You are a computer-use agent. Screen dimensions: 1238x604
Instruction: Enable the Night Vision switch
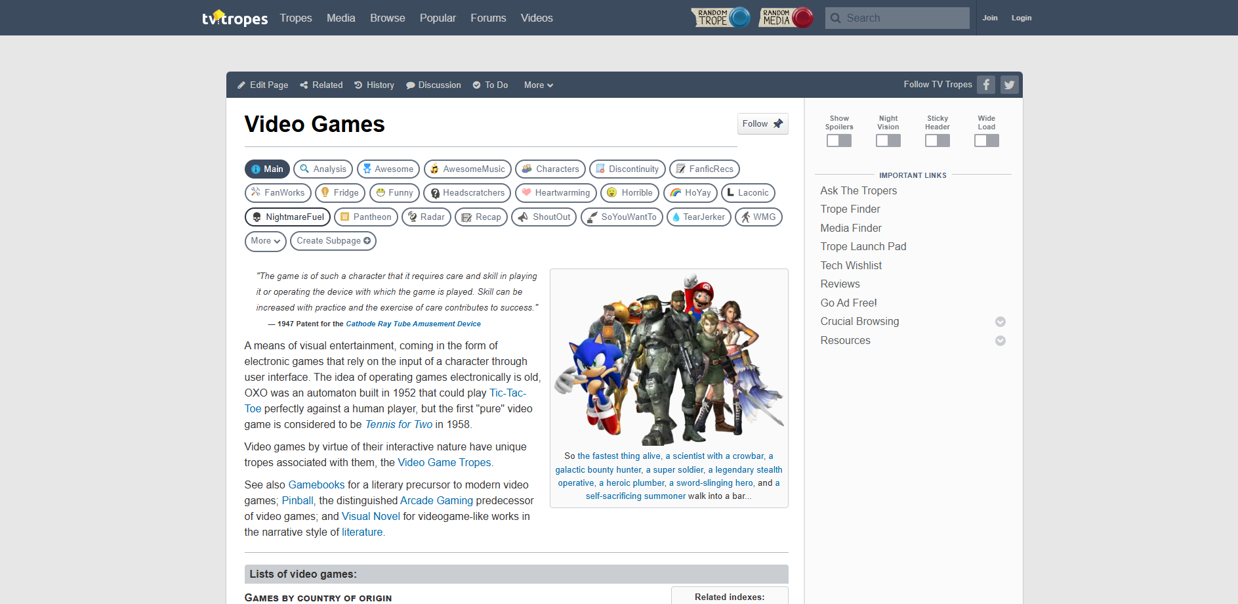point(888,140)
